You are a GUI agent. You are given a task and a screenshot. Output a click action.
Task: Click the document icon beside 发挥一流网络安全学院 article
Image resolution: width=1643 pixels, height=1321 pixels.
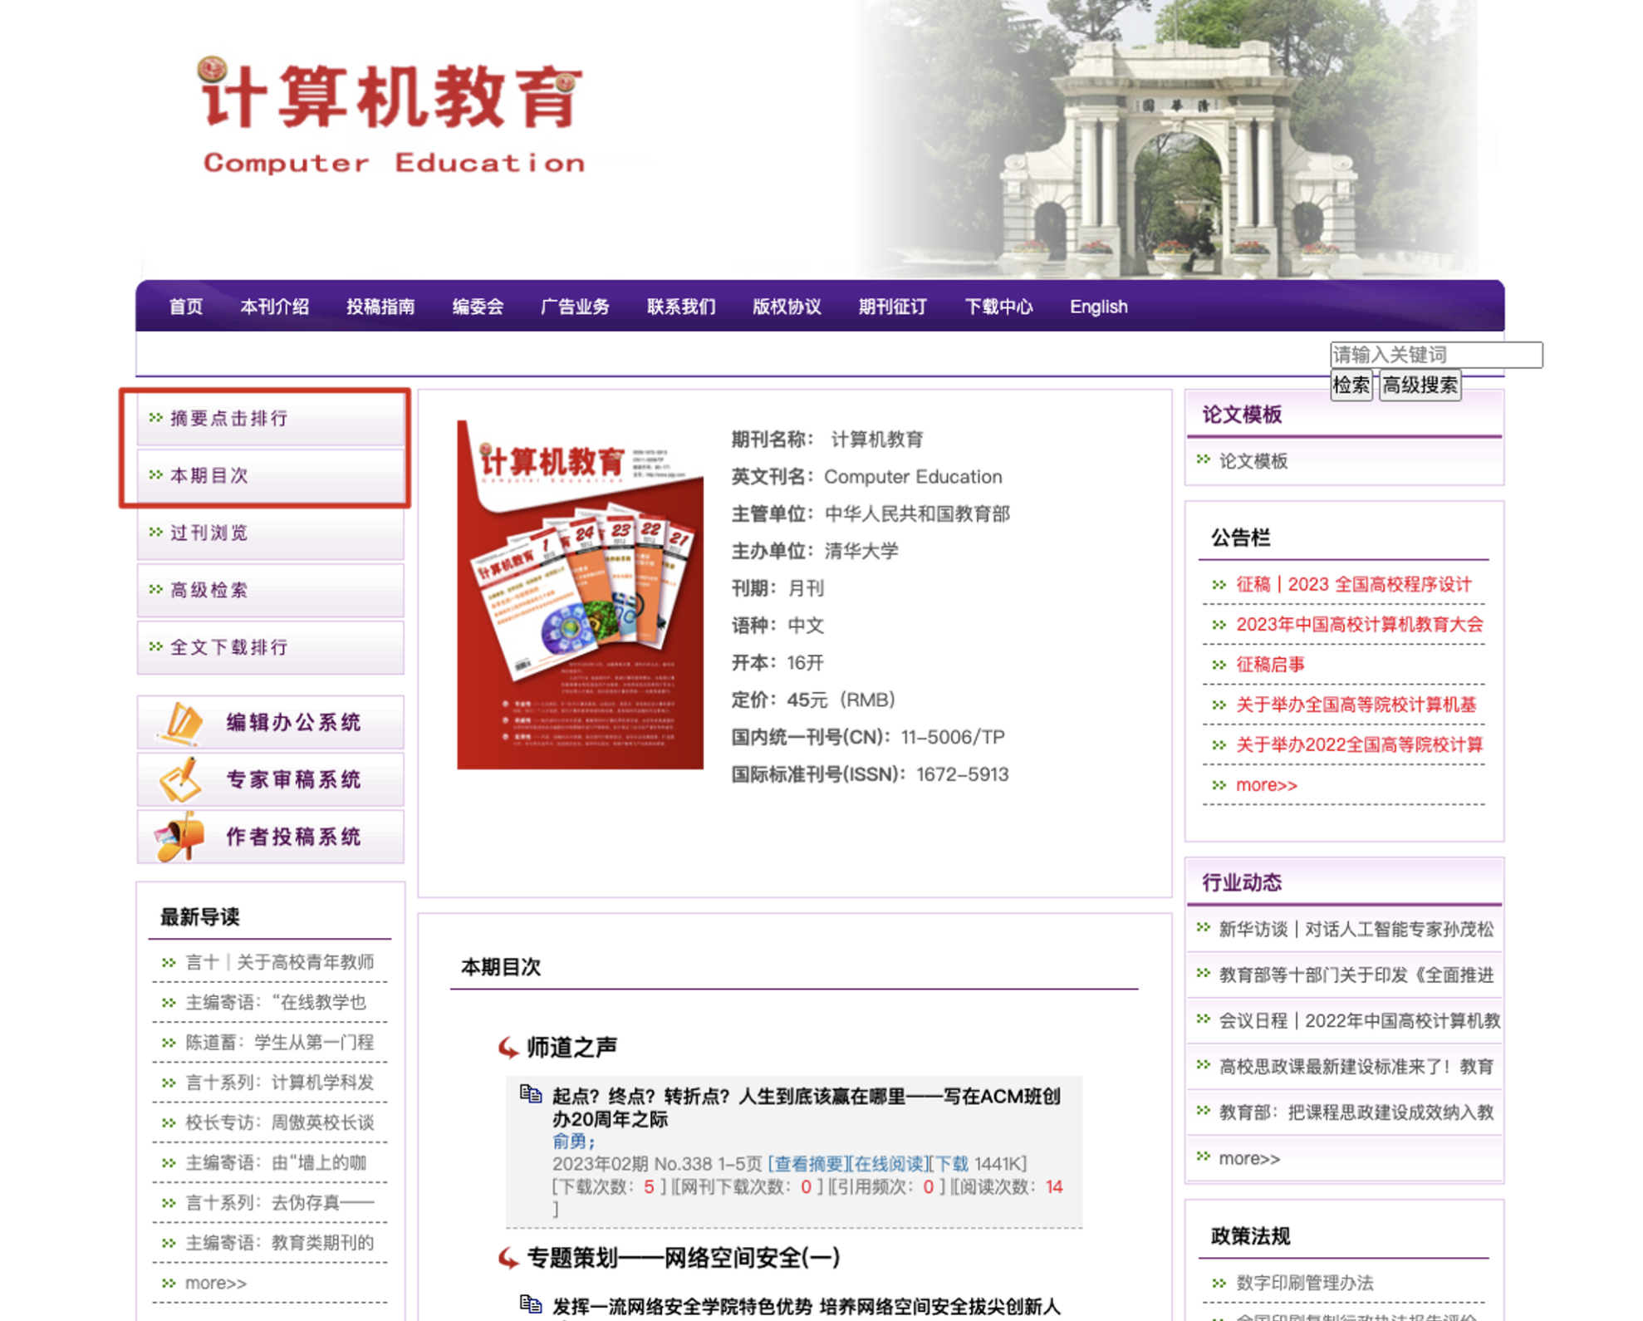[x=530, y=1304]
